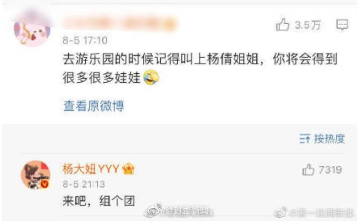
Task: Click the 8-5 17:10 timestamp
Action: (x=85, y=41)
